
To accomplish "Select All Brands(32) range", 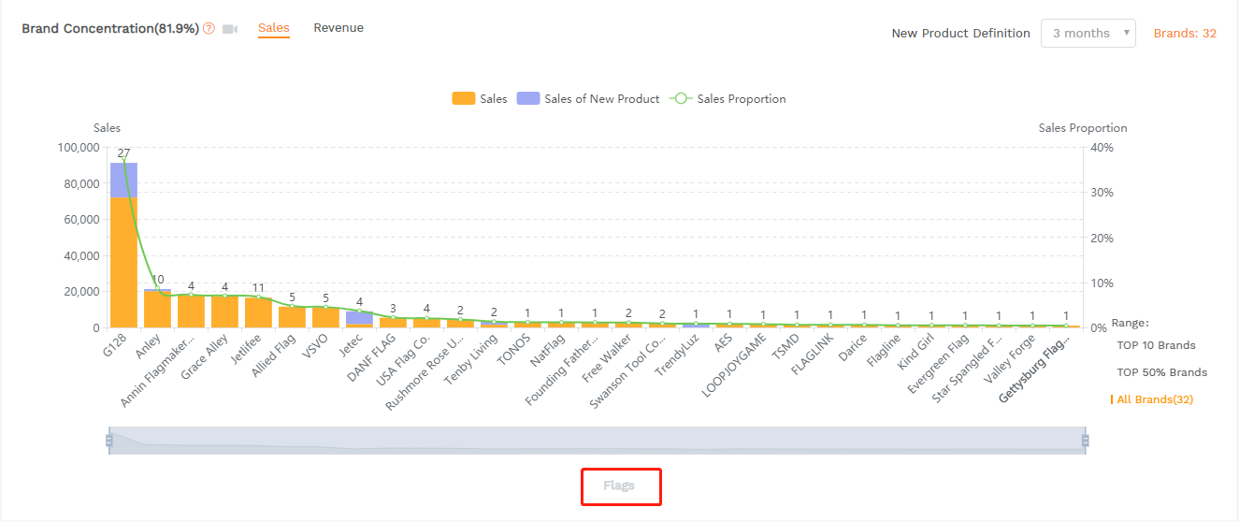I will pos(1154,399).
